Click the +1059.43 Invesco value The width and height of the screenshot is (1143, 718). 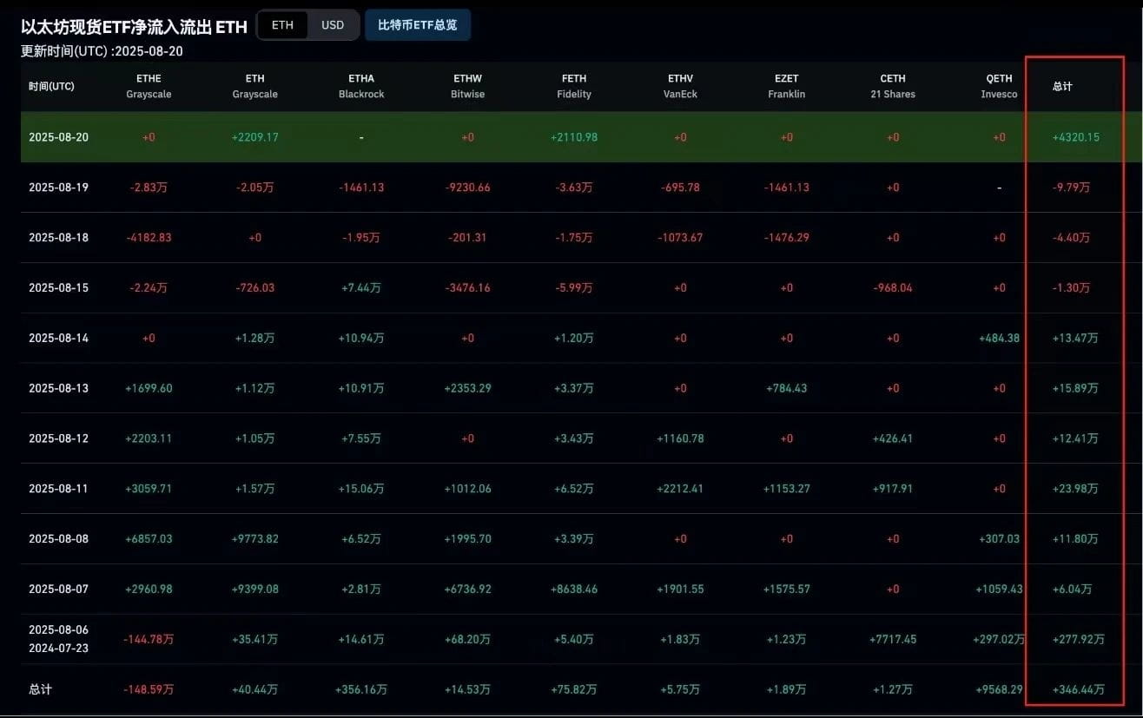click(999, 589)
